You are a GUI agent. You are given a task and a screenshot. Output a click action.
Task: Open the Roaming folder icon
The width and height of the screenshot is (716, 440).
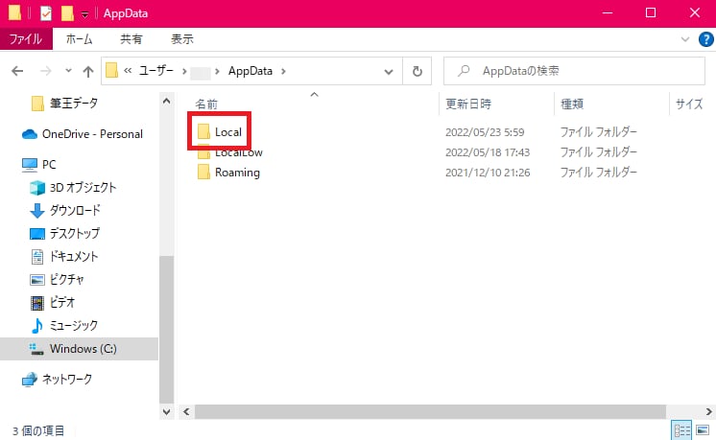pyautogui.click(x=203, y=173)
